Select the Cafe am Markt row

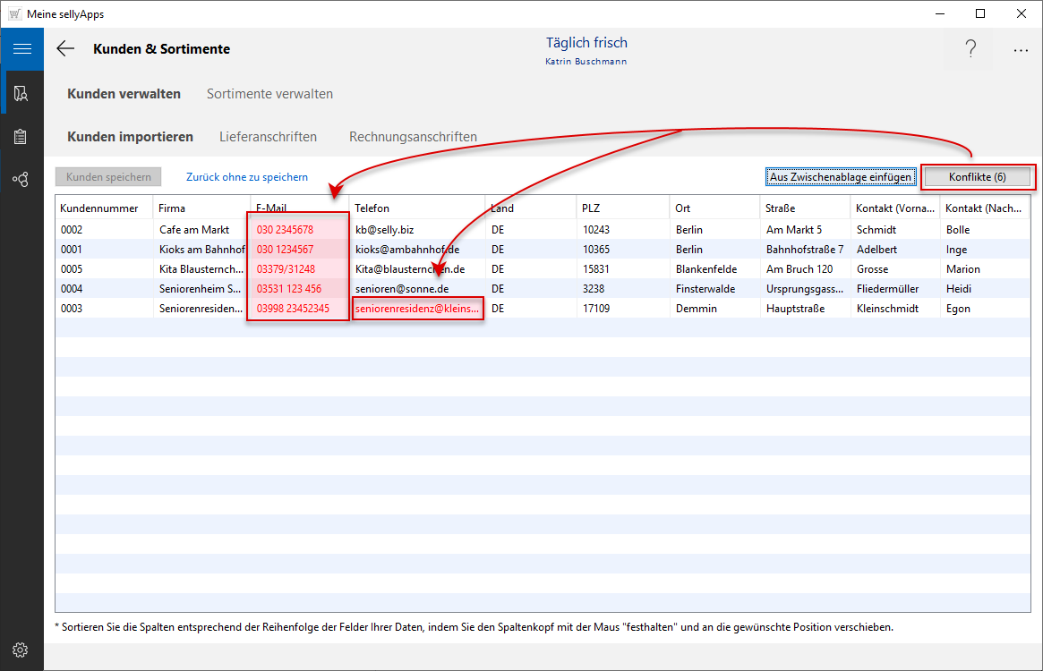[x=194, y=230]
